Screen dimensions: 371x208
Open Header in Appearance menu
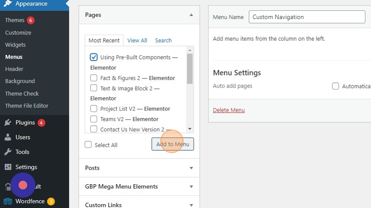[14, 69]
